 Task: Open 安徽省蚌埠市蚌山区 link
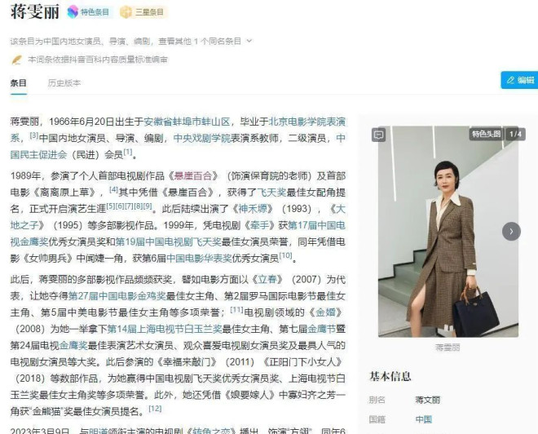click(x=187, y=122)
